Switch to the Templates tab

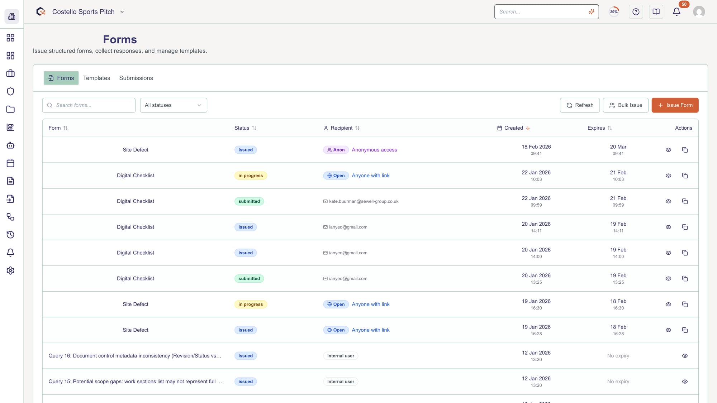pos(96,78)
